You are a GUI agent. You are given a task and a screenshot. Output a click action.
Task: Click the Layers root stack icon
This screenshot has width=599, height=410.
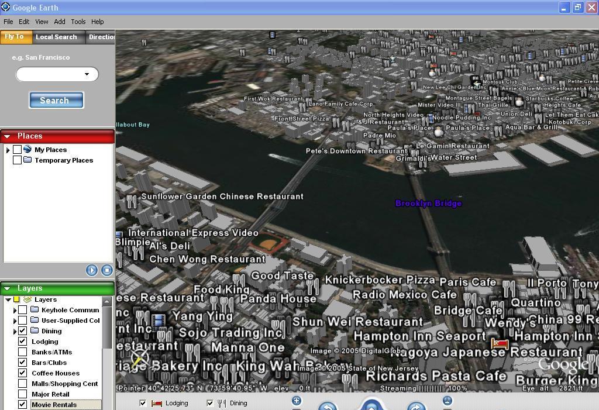click(x=27, y=299)
